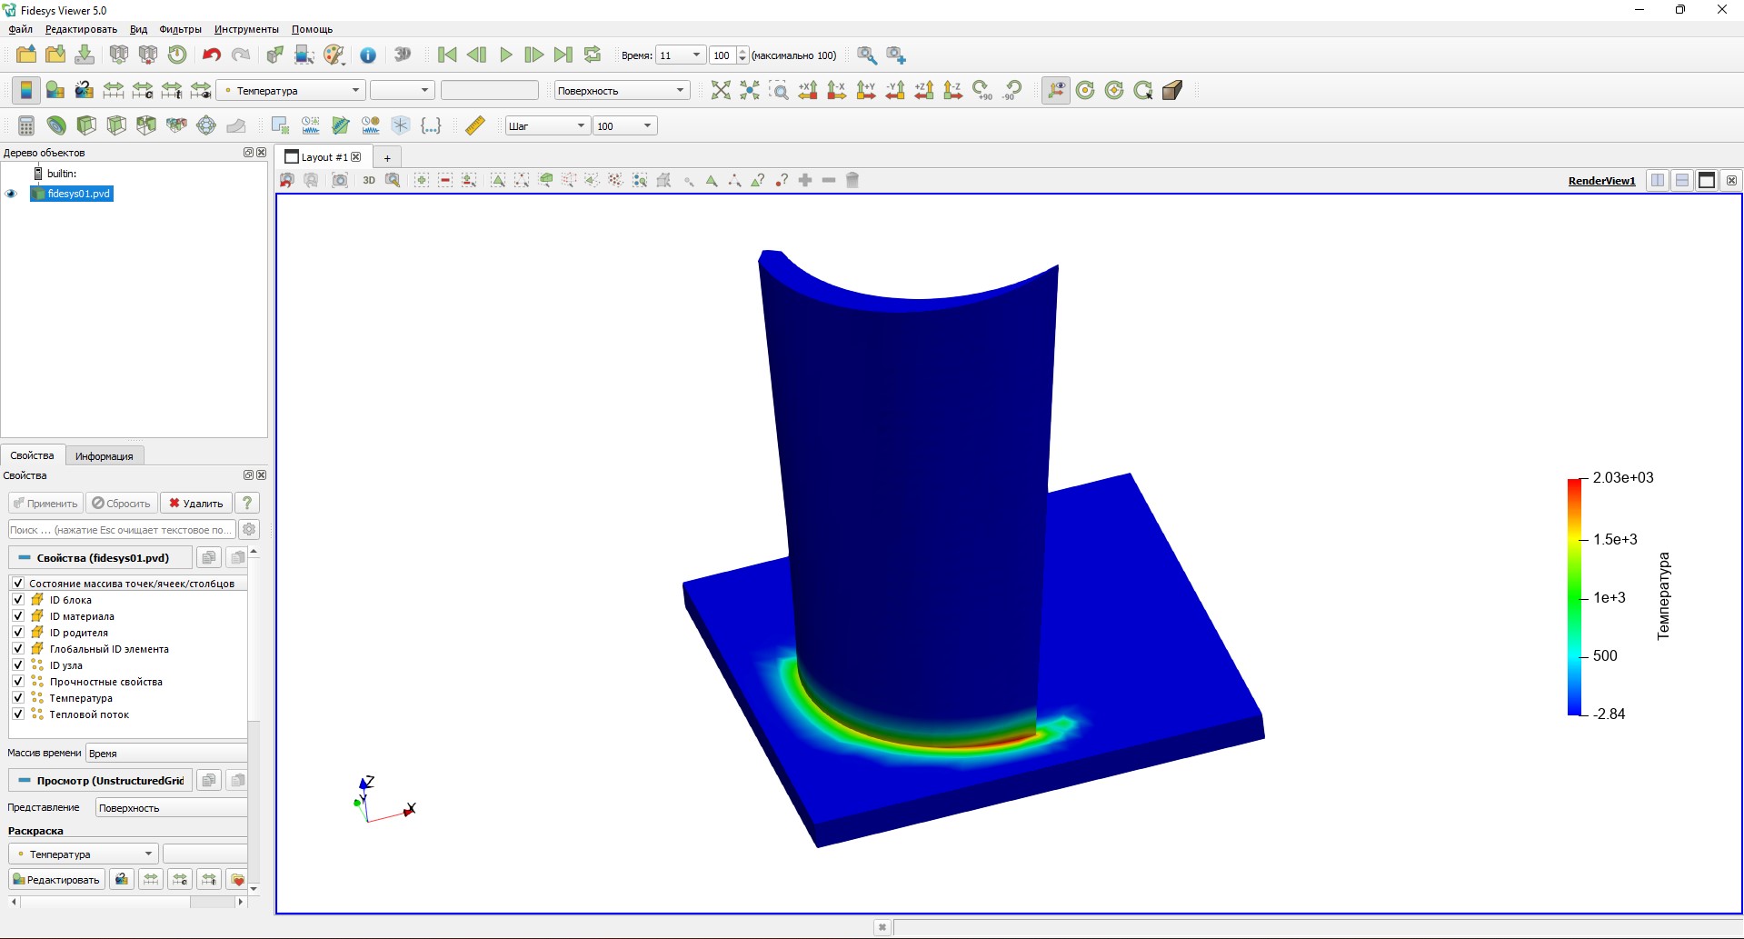
Task: Uncheck ID родителя checkbox
Action: (18, 632)
